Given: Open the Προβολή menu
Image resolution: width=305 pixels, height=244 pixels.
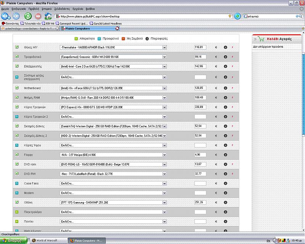Looking at the screenshot, I should (x=34, y=9).
